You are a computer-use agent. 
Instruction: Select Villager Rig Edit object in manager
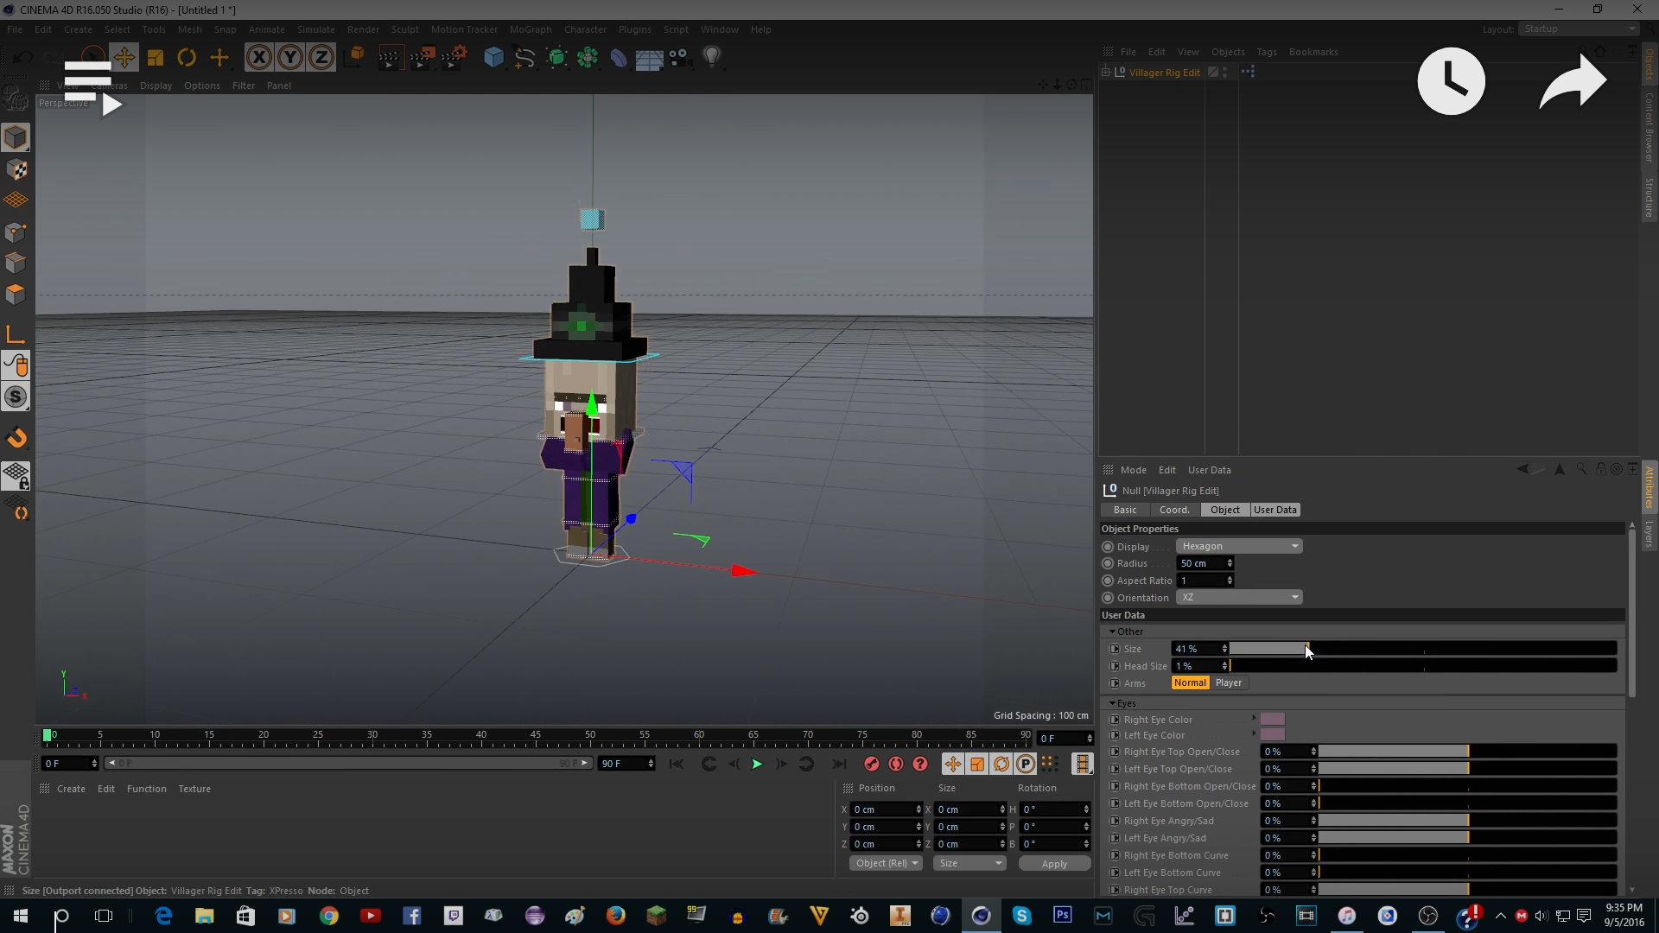(1164, 73)
